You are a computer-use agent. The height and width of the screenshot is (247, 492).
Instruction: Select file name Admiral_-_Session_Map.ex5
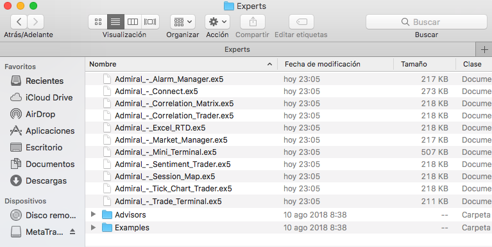tap(165, 177)
